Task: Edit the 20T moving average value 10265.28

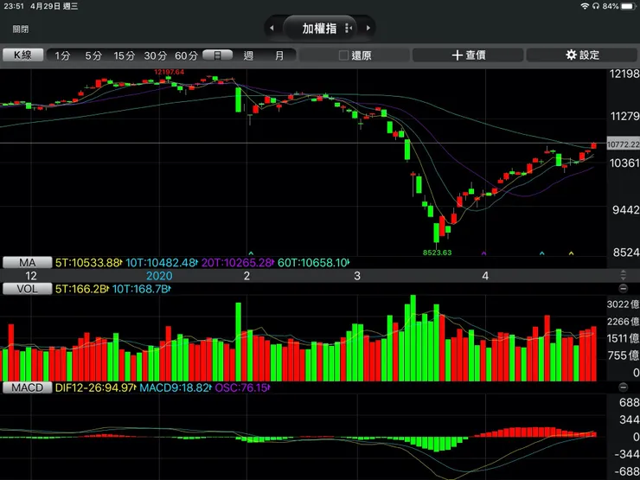Action: 238,262
